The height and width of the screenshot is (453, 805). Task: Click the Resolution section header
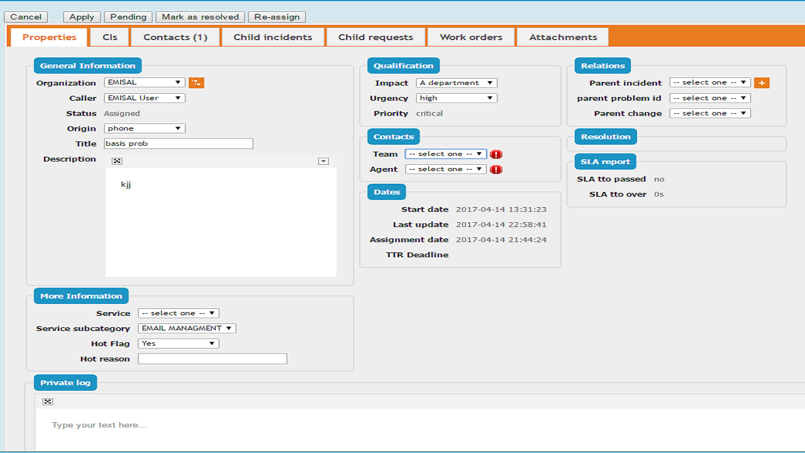[606, 137]
